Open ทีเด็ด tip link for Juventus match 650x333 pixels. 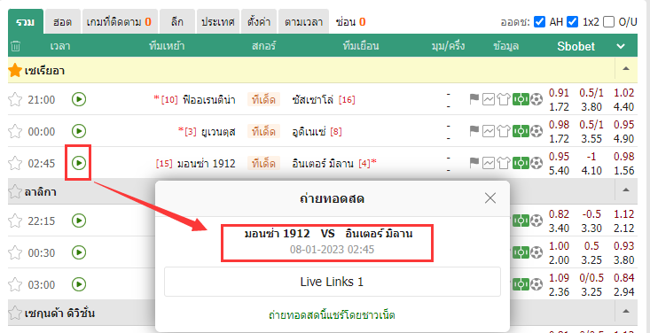pos(264,132)
